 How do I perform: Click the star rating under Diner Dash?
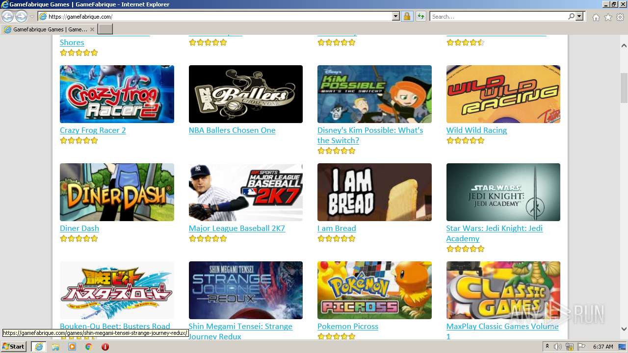(79, 238)
